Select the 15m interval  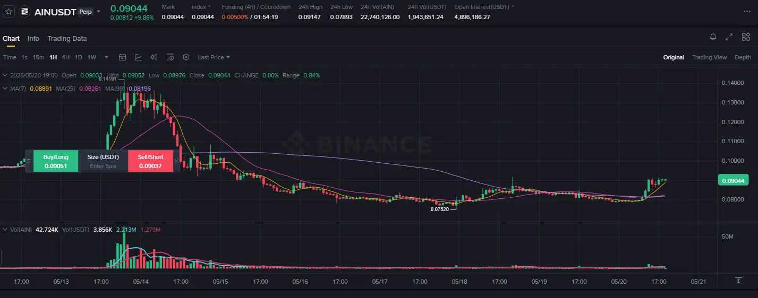tap(38, 57)
